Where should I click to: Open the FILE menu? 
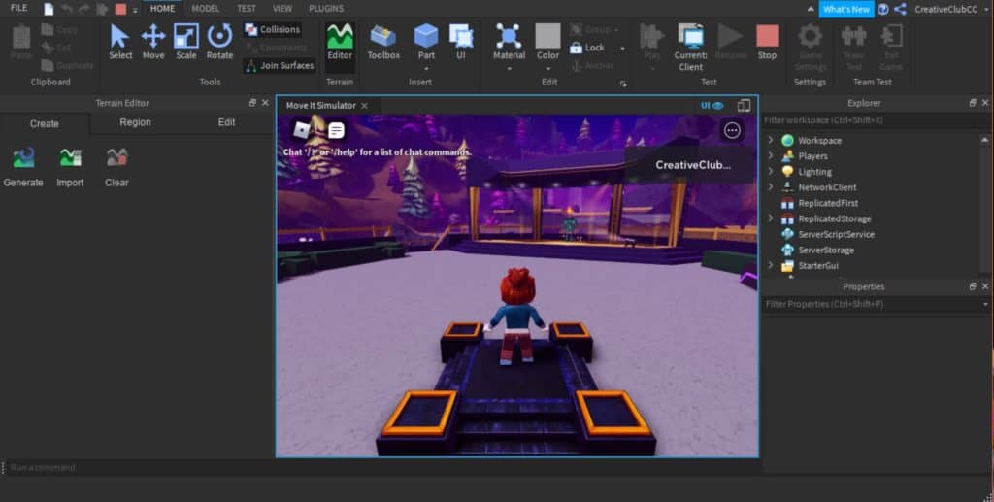(19, 8)
